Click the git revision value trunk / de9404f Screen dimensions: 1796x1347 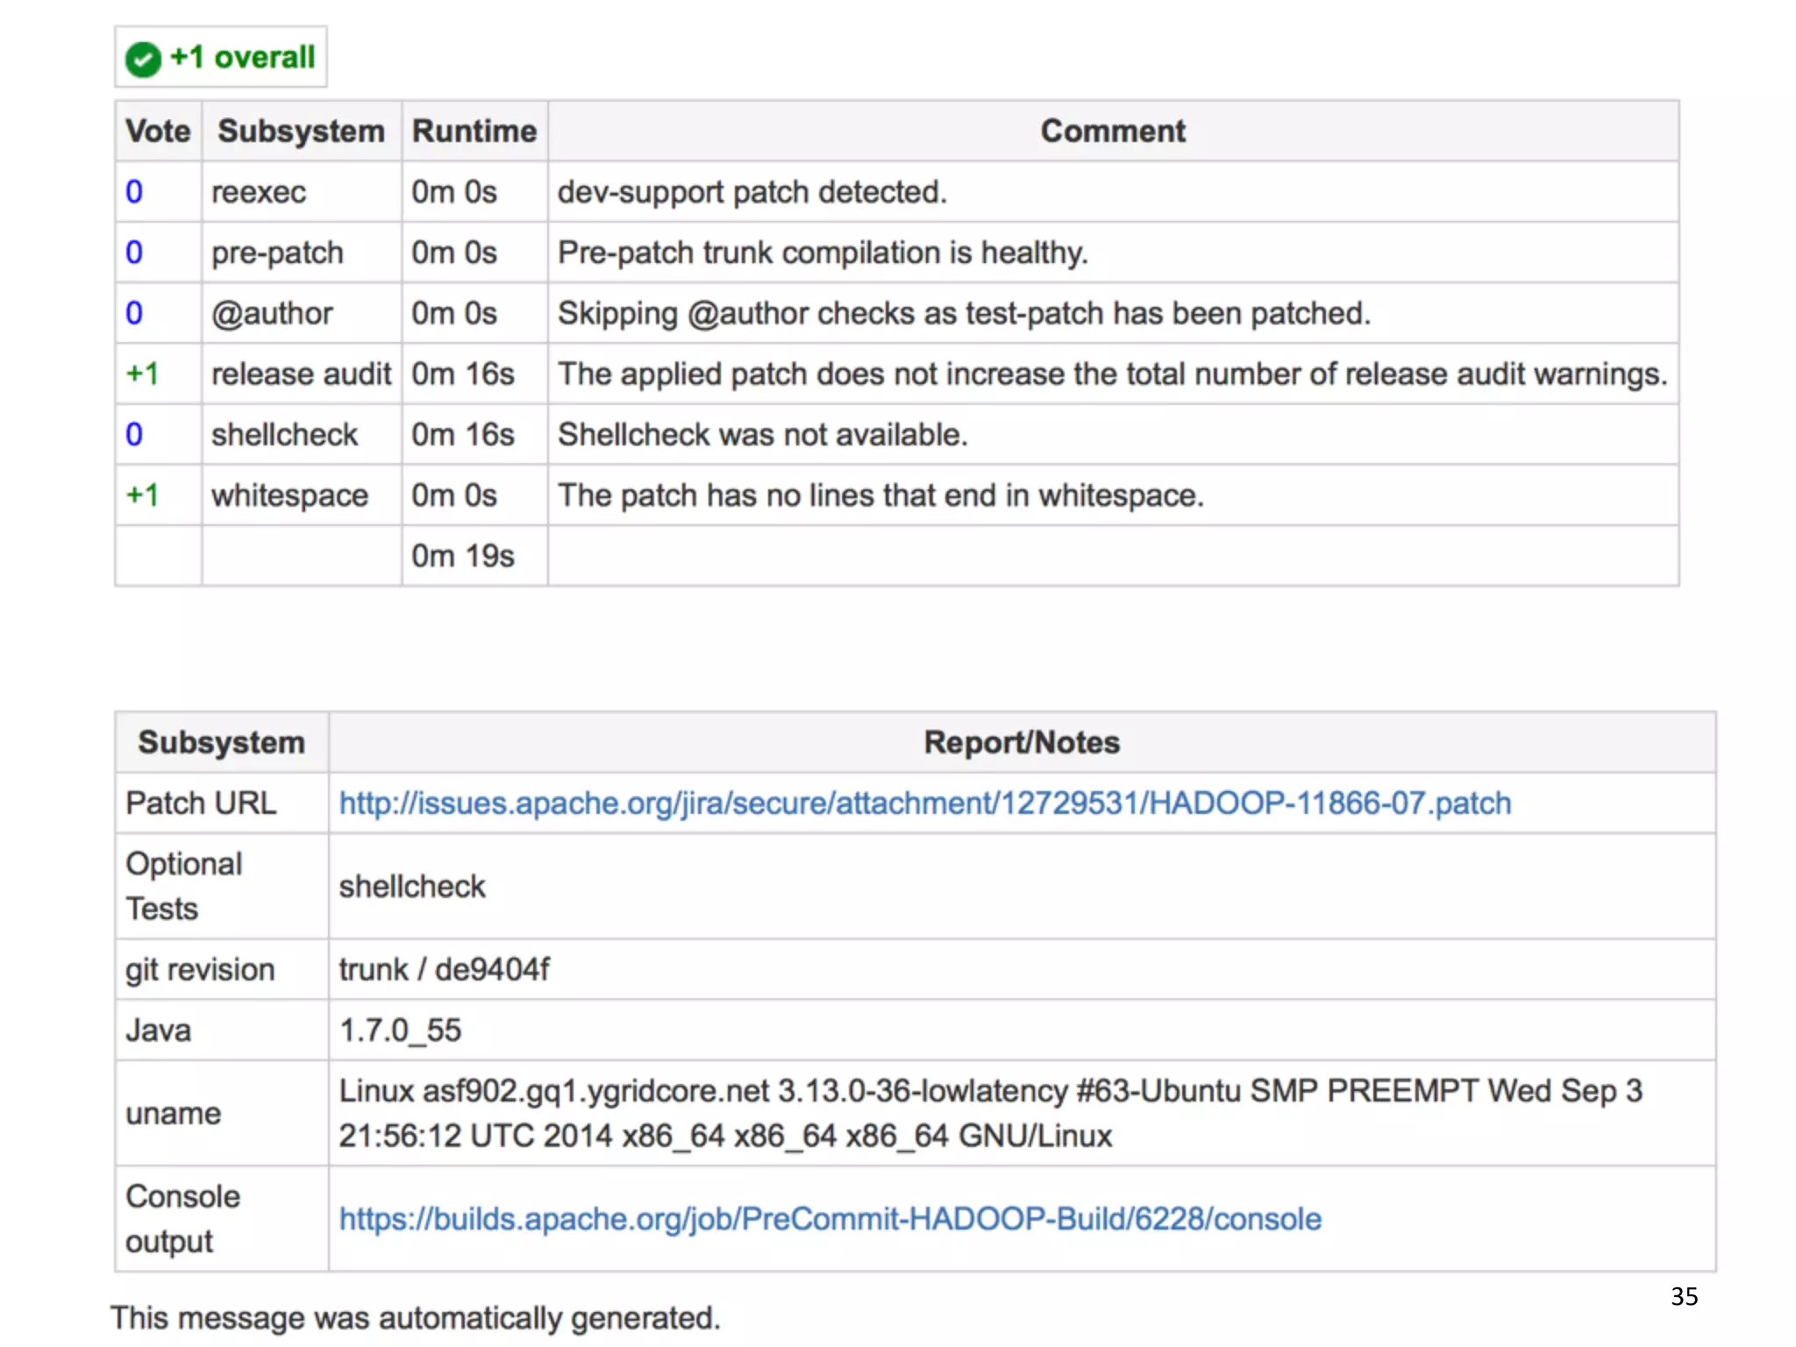coord(444,970)
